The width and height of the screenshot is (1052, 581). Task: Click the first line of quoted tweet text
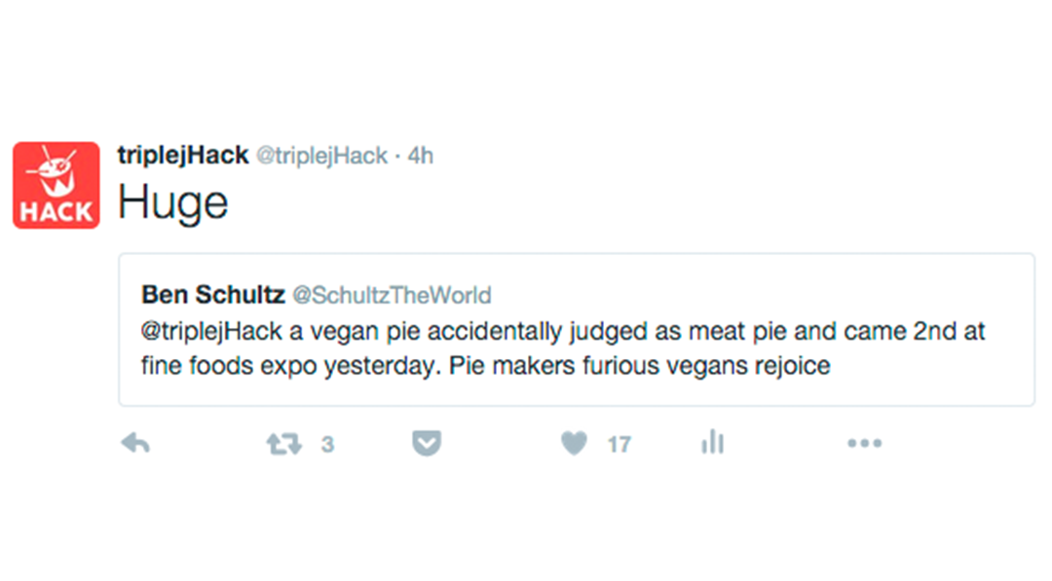point(563,332)
